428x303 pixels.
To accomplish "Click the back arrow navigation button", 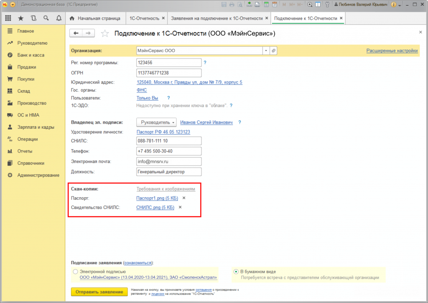I will tap(76, 33).
